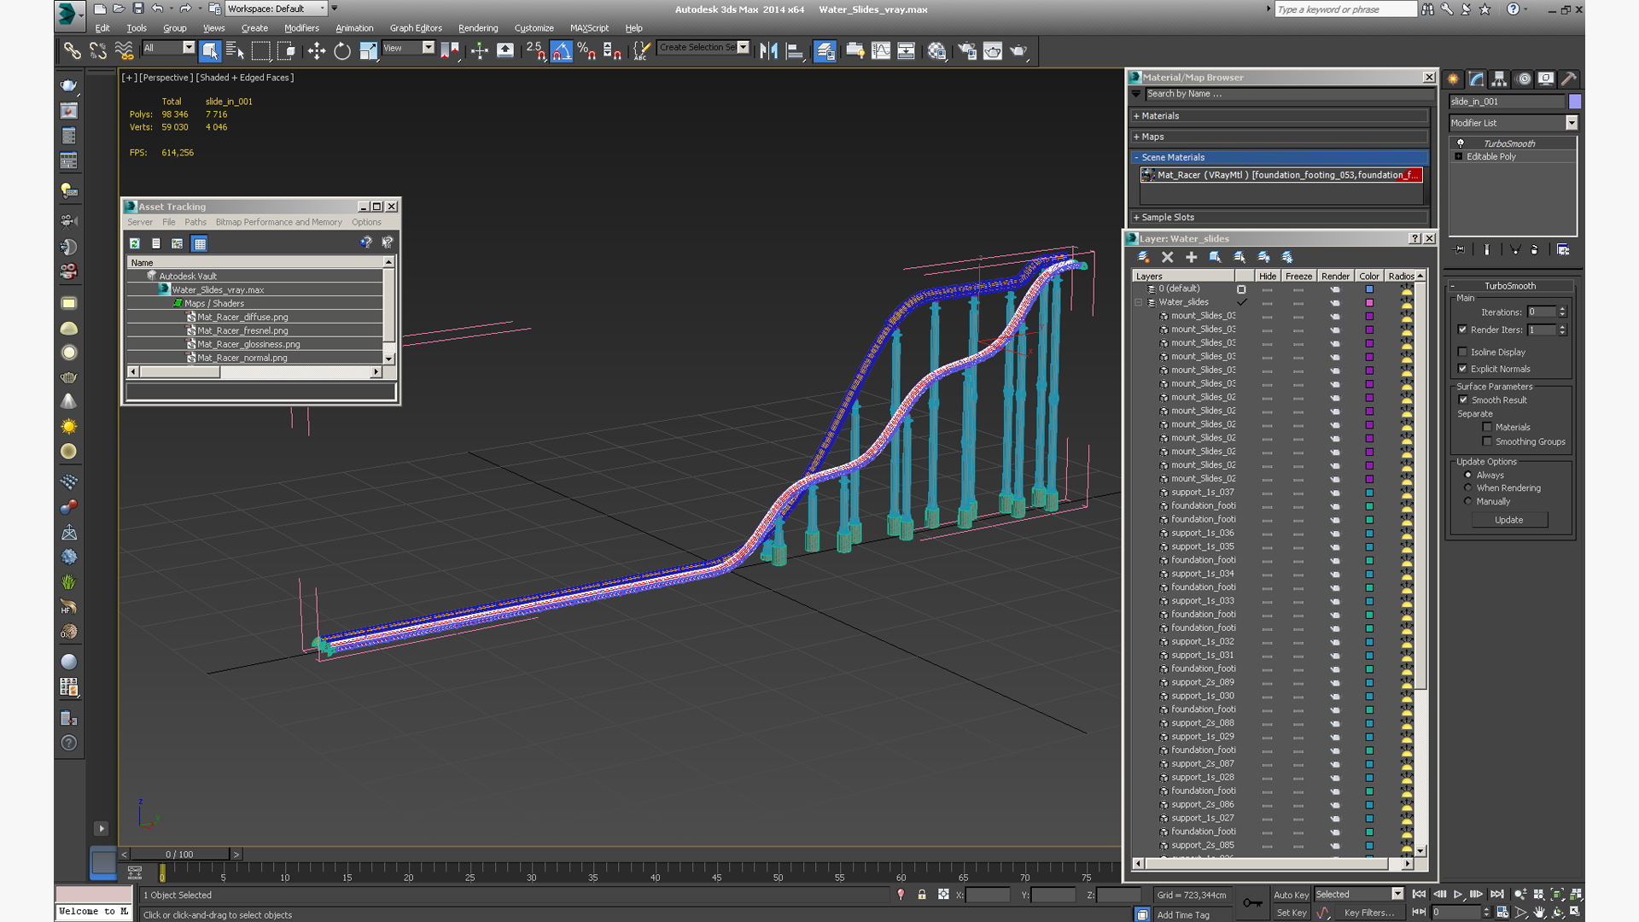Open the Utilities command panel tab
The height and width of the screenshot is (922, 1639).
[x=1569, y=79]
